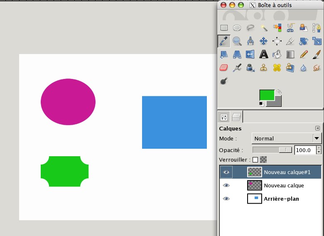Select the Free Select lasso tool
The width and height of the screenshot is (324, 236).
[250, 28]
